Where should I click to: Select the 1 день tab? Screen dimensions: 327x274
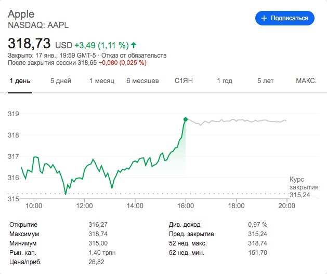click(20, 80)
